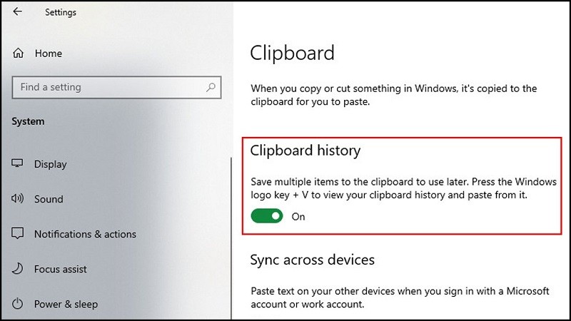Go to Notifications & actions
Viewport: 571px width, 321px height.
(85, 234)
